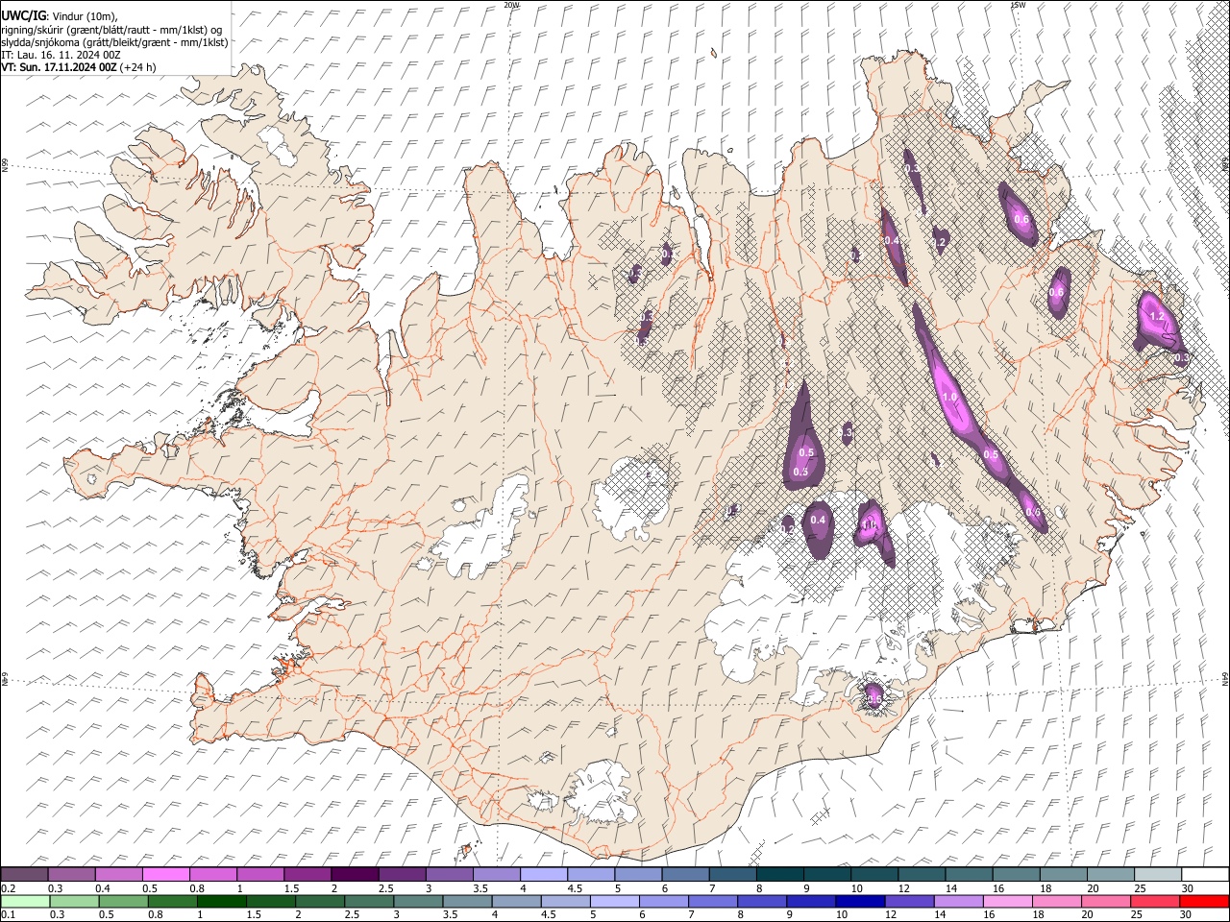1230x922 pixels.
Task: Pick the mauve swatch above snow value 0.3
Action: pyautogui.click(x=71, y=875)
